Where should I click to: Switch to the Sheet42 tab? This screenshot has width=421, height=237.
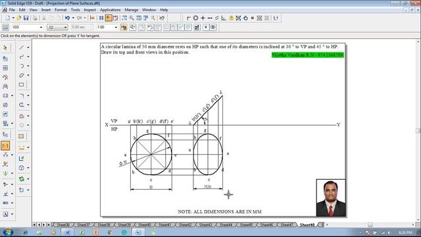pyautogui.click(x=185, y=224)
